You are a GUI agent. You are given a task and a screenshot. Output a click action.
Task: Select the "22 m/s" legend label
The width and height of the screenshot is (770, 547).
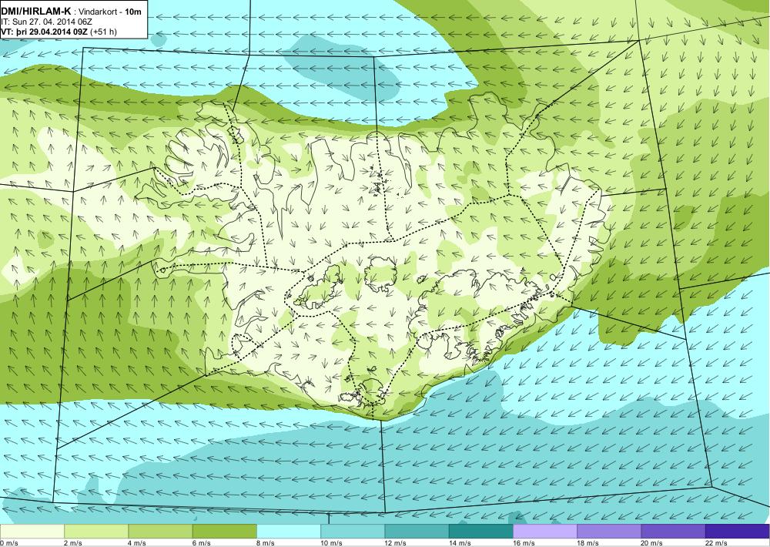pos(716,543)
